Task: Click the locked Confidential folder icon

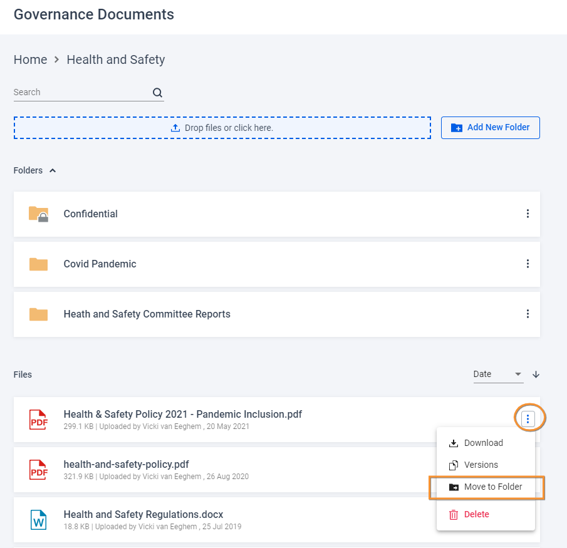Action: pos(39,214)
